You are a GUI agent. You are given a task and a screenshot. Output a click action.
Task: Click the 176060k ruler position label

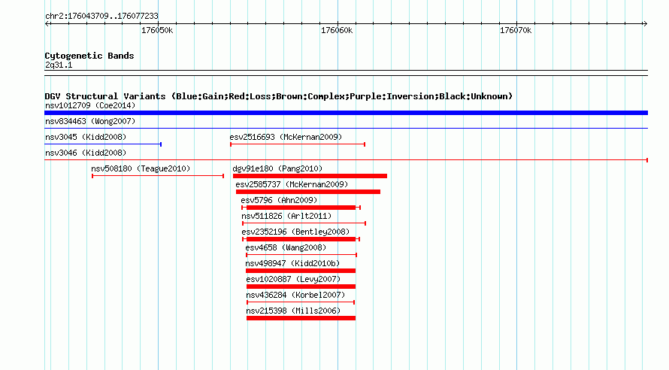[x=337, y=30]
